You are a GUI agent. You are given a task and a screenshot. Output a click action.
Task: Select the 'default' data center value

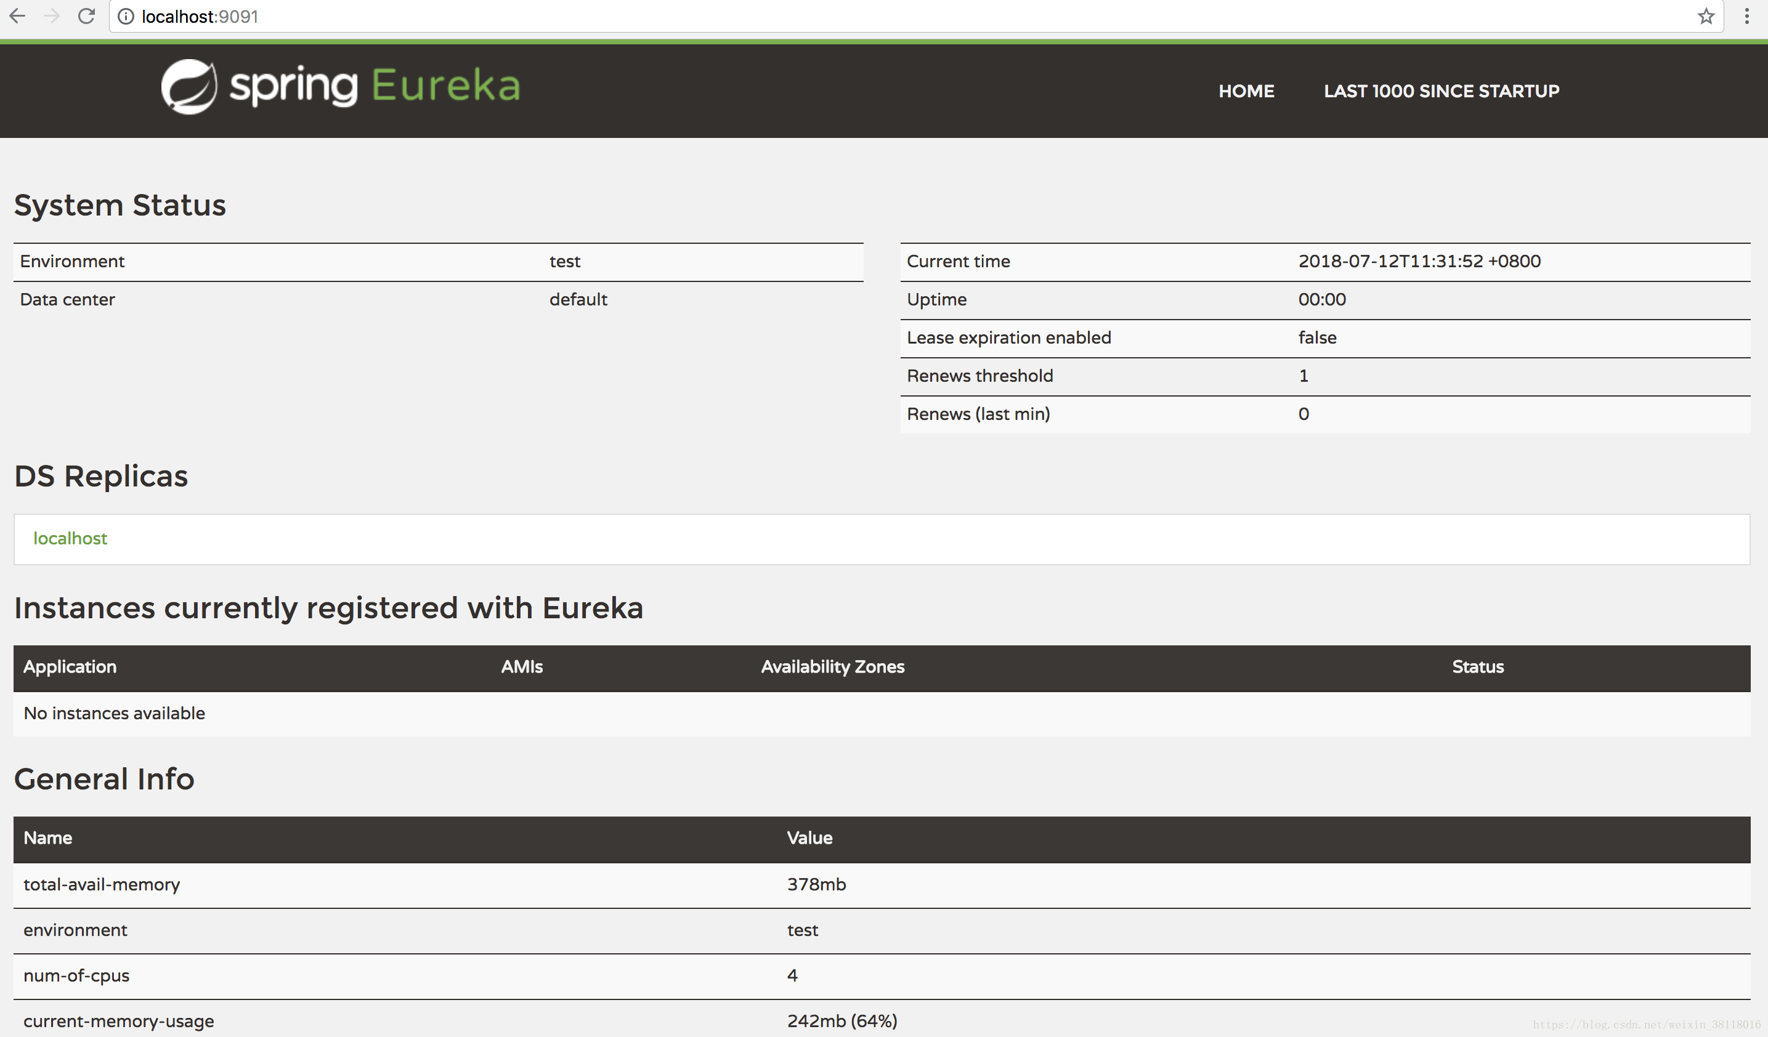coord(578,299)
